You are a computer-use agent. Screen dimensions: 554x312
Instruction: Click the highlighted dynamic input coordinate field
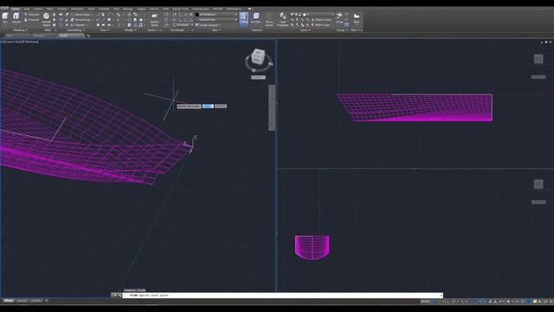[208, 106]
